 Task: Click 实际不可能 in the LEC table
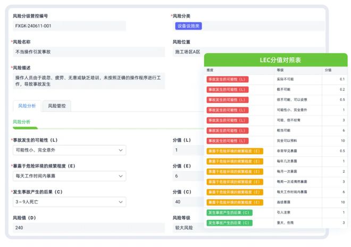tap(285, 79)
